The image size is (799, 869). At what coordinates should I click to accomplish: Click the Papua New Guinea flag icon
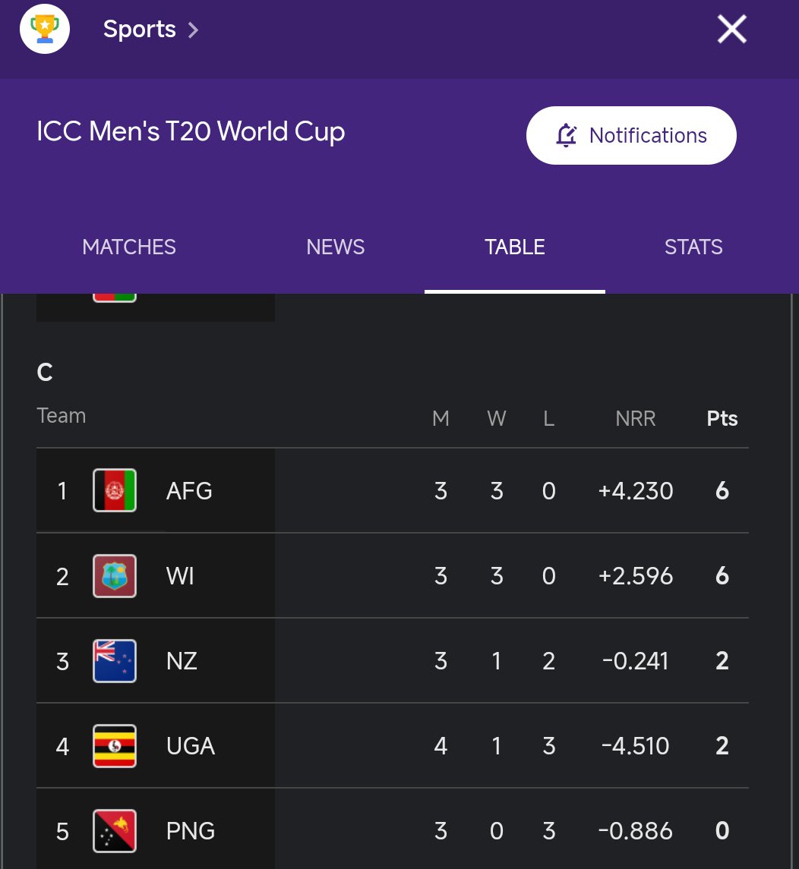[115, 831]
